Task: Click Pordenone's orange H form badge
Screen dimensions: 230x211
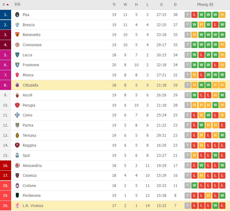Action: (208, 196)
